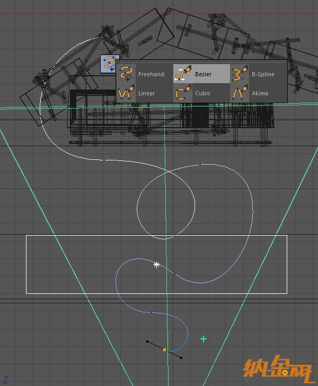Choose the Cubic text label
The height and width of the screenshot is (386, 318).
pos(202,94)
